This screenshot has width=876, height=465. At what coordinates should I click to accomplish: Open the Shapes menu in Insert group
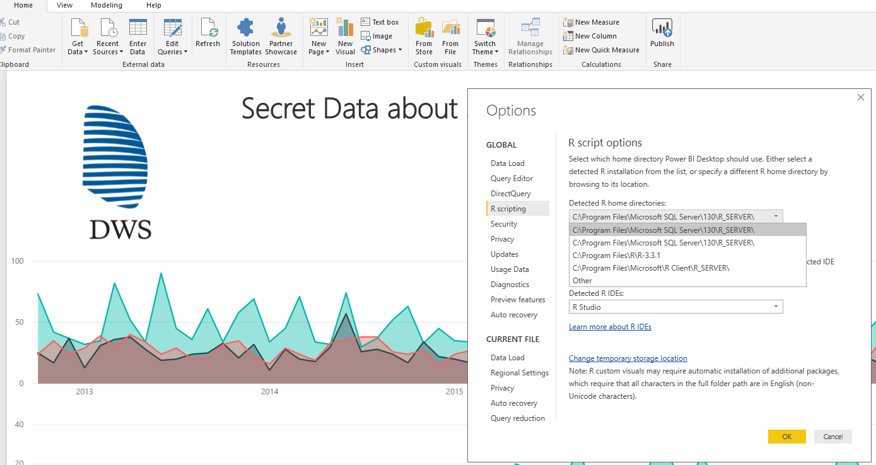[382, 50]
